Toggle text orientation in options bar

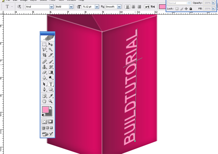[19, 7]
